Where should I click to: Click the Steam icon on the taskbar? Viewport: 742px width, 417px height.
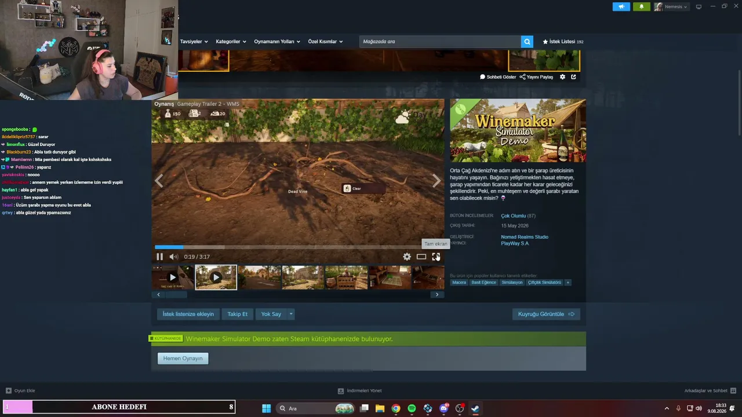(x=475, y=408)
